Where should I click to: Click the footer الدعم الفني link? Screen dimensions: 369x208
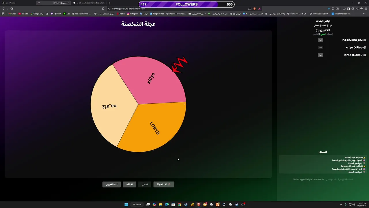coord(331,179)
